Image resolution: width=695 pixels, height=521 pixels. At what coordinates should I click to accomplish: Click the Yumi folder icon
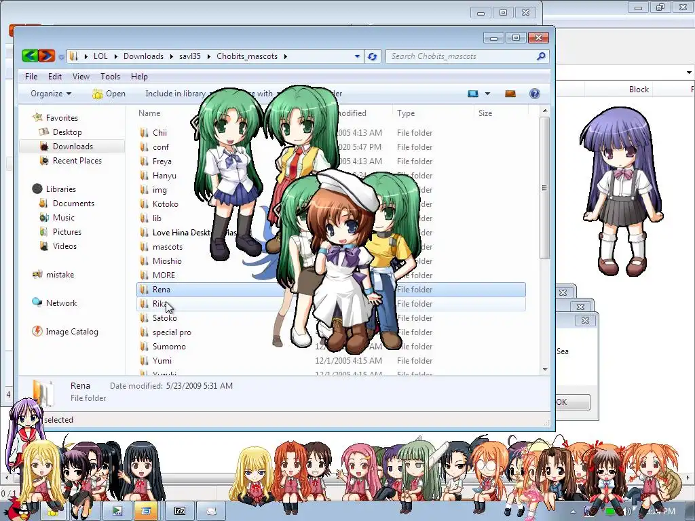(x=144, y=361)
